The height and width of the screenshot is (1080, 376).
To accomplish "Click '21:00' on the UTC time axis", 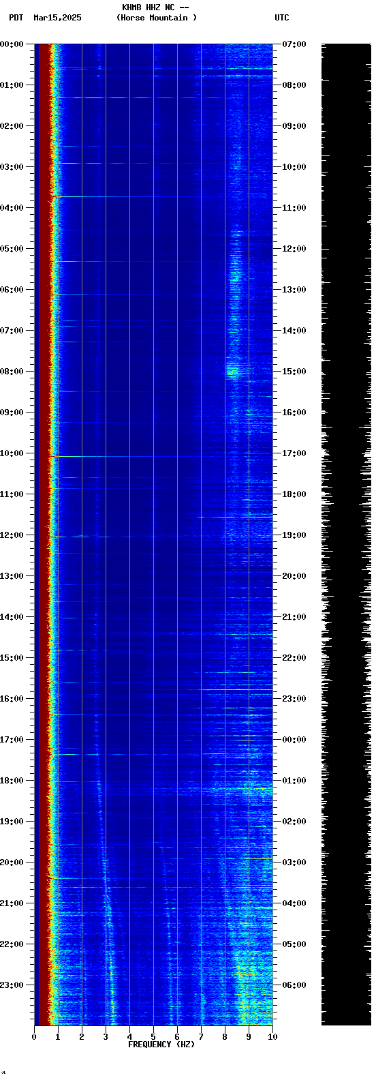I will coord(294,617).
